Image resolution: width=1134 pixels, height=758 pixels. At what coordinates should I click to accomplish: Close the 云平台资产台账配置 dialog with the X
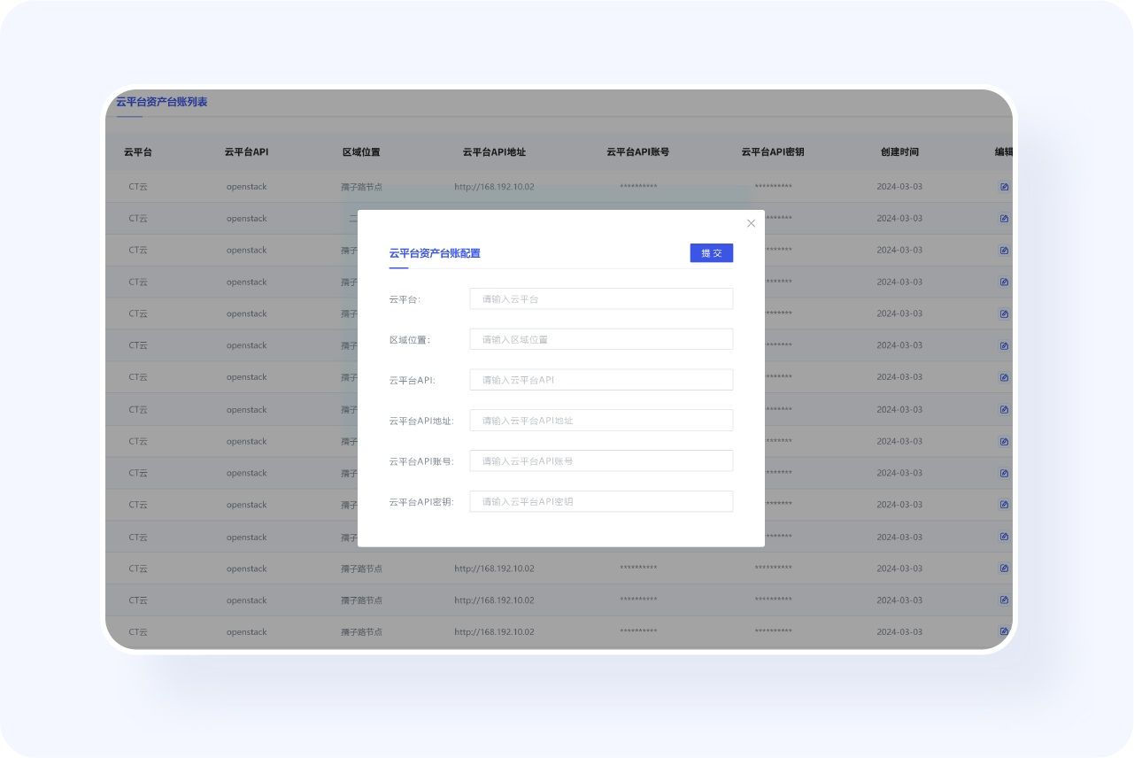point(751,223)
